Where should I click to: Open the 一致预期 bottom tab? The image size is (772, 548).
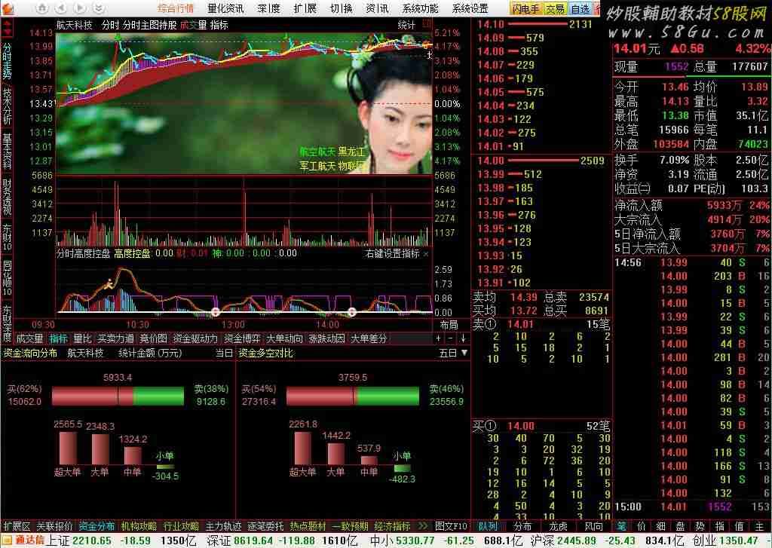tap(350, 526)
